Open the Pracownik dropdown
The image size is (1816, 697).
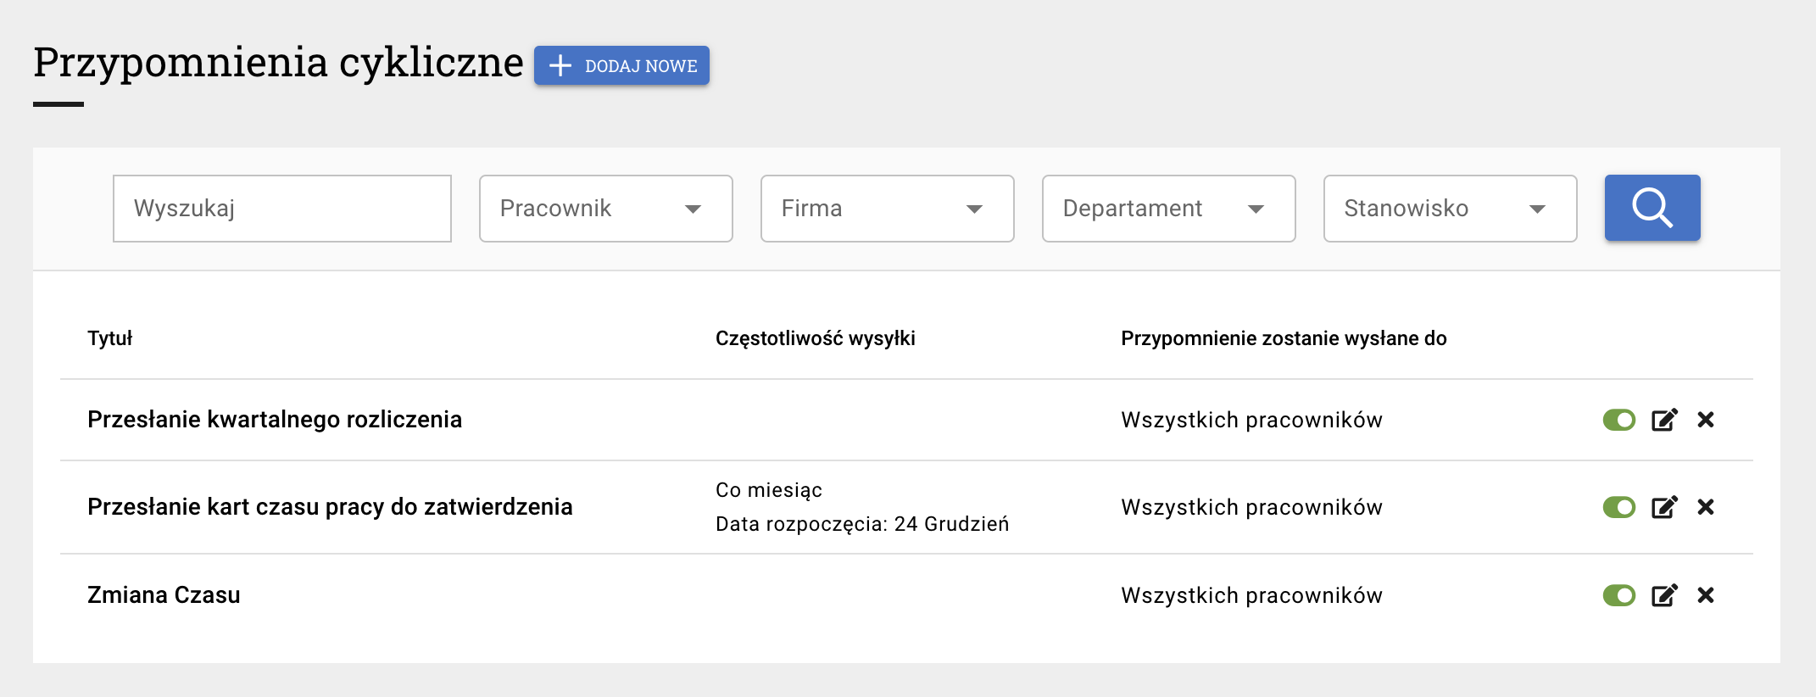[605, 209]
